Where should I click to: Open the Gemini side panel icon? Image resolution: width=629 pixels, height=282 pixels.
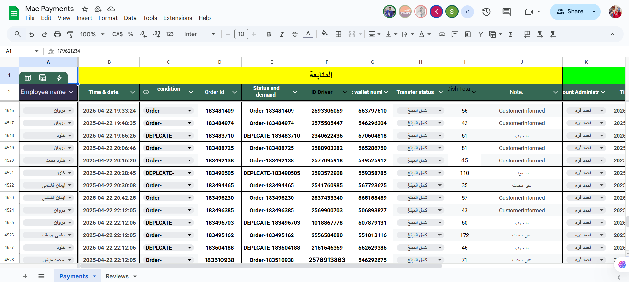(621, 265)
